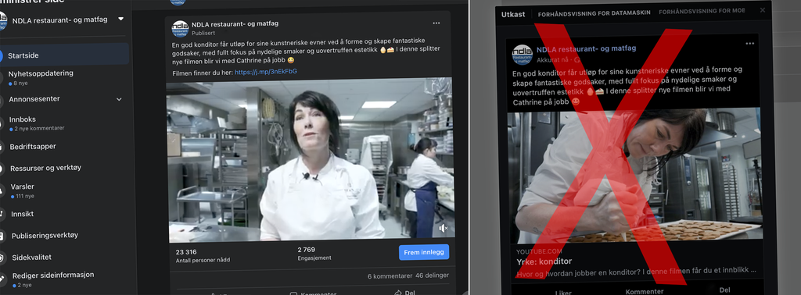Open the j.mp link in the post
The width and height of the screenshot is (801, 295).
point(266,72)
